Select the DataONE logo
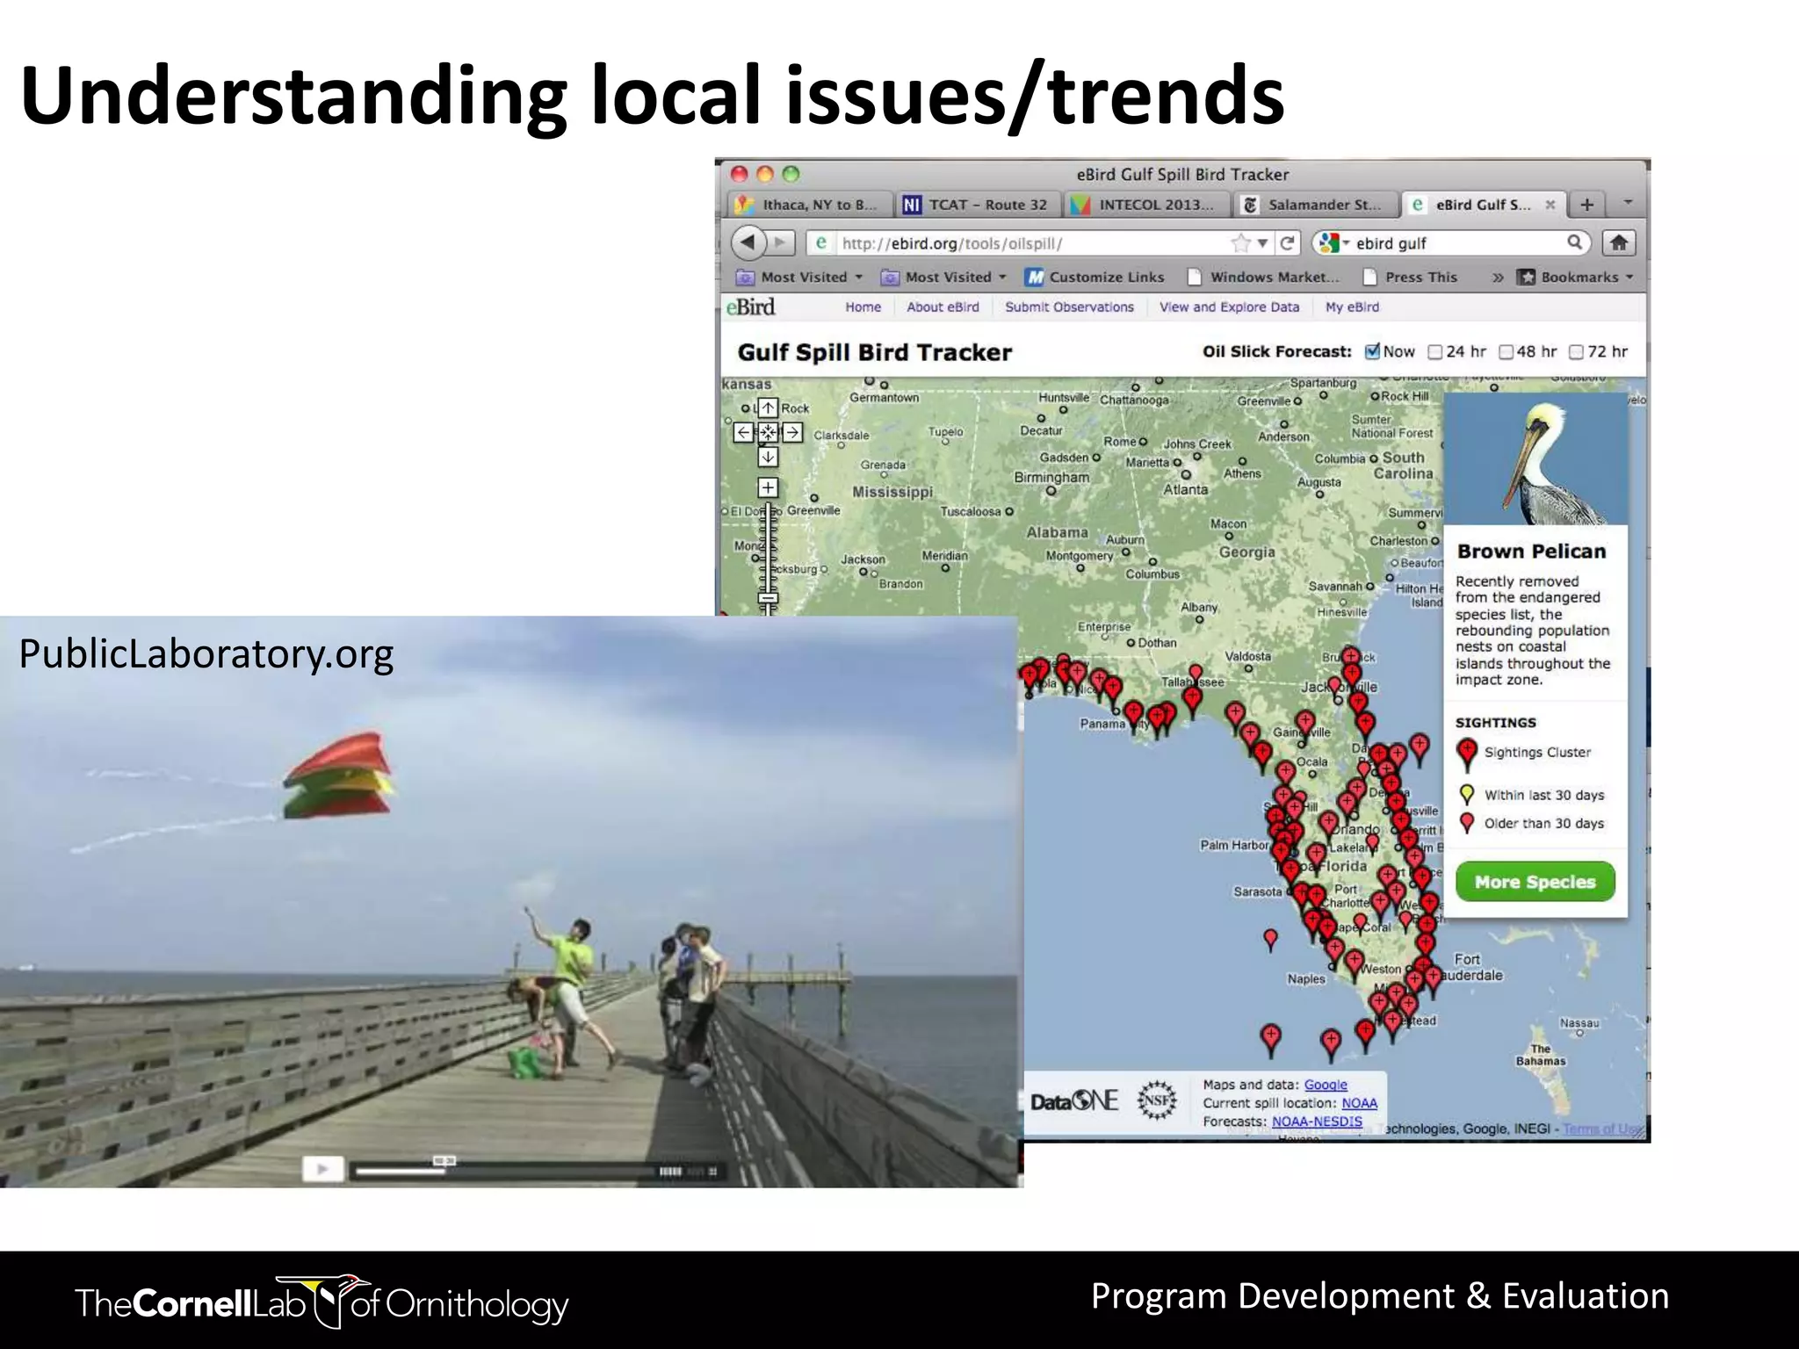Screen dimensions: 1799x1349 coord(1074,1100)
